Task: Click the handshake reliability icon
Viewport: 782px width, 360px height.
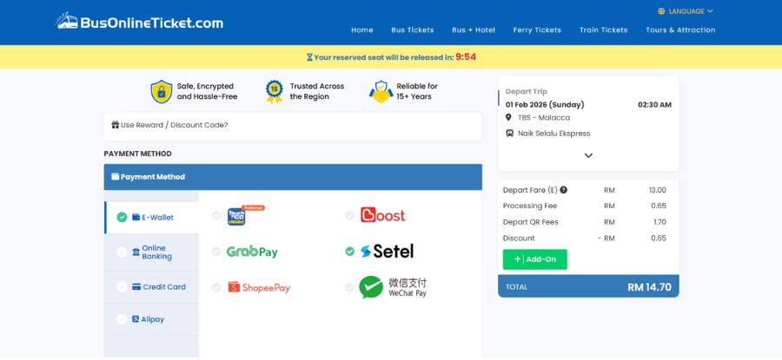Action: (381, 92)
